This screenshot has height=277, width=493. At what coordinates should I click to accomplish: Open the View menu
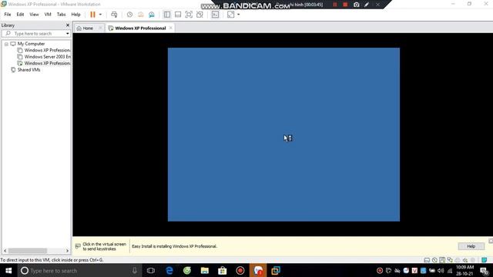[34, 15]
